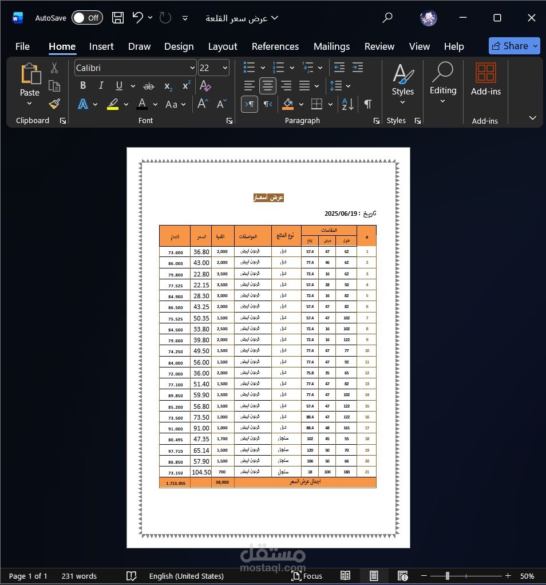Increase font size with grow icon
The image size is (546, 585).
coord(203,104)
